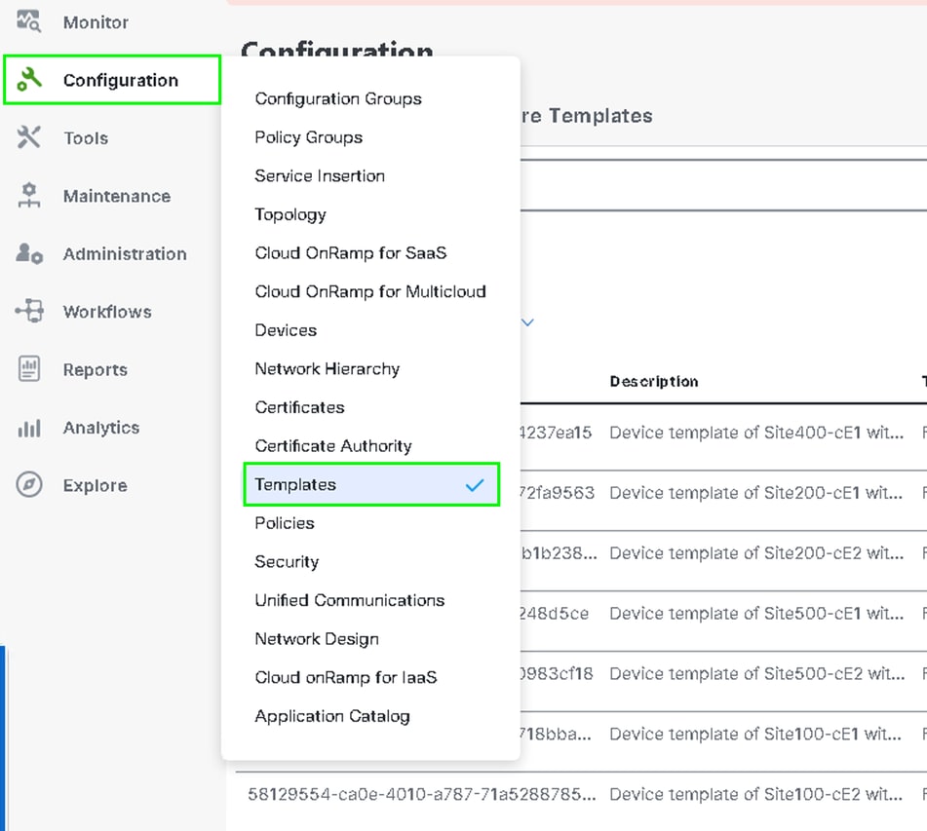
Task: Click template ID ending 248d5ce
Action: point(555,614)
